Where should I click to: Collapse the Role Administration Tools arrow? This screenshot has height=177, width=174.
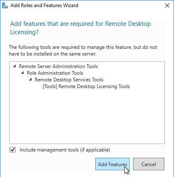coord(23,73)
